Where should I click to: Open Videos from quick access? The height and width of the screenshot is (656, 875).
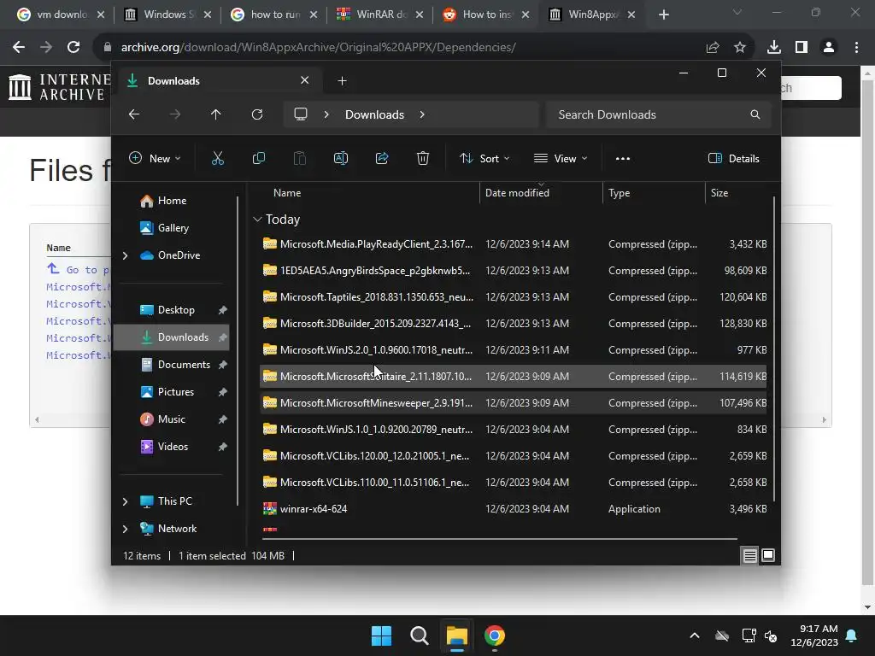click(173, 447)
